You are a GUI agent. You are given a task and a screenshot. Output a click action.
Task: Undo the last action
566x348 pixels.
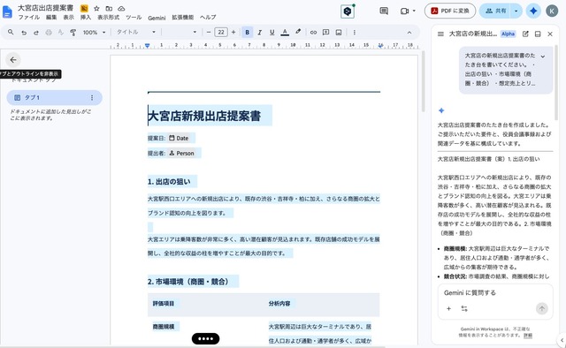point(24,33)
